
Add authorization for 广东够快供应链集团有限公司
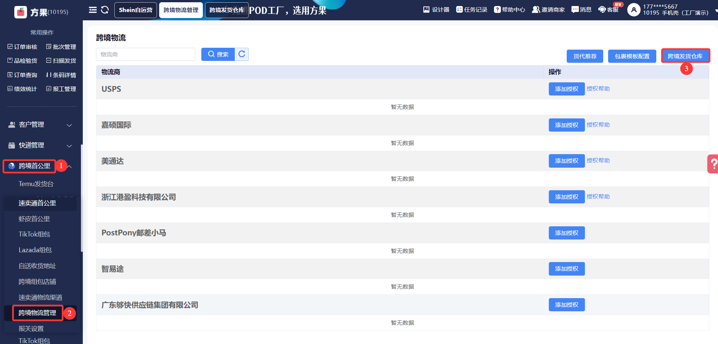[x=567, y=305]
